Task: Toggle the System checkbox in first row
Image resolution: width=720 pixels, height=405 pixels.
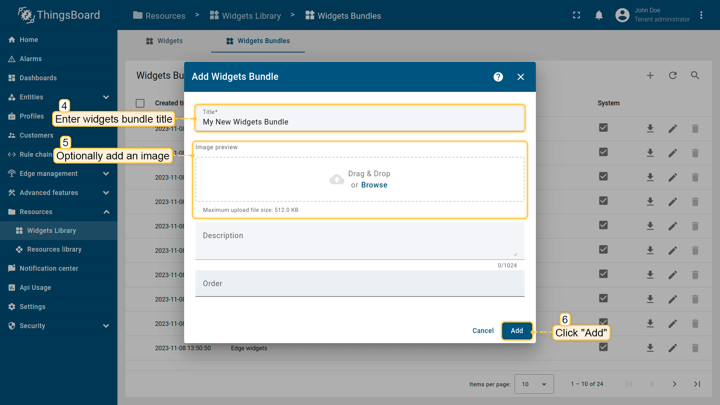Action: coord(603,128)
